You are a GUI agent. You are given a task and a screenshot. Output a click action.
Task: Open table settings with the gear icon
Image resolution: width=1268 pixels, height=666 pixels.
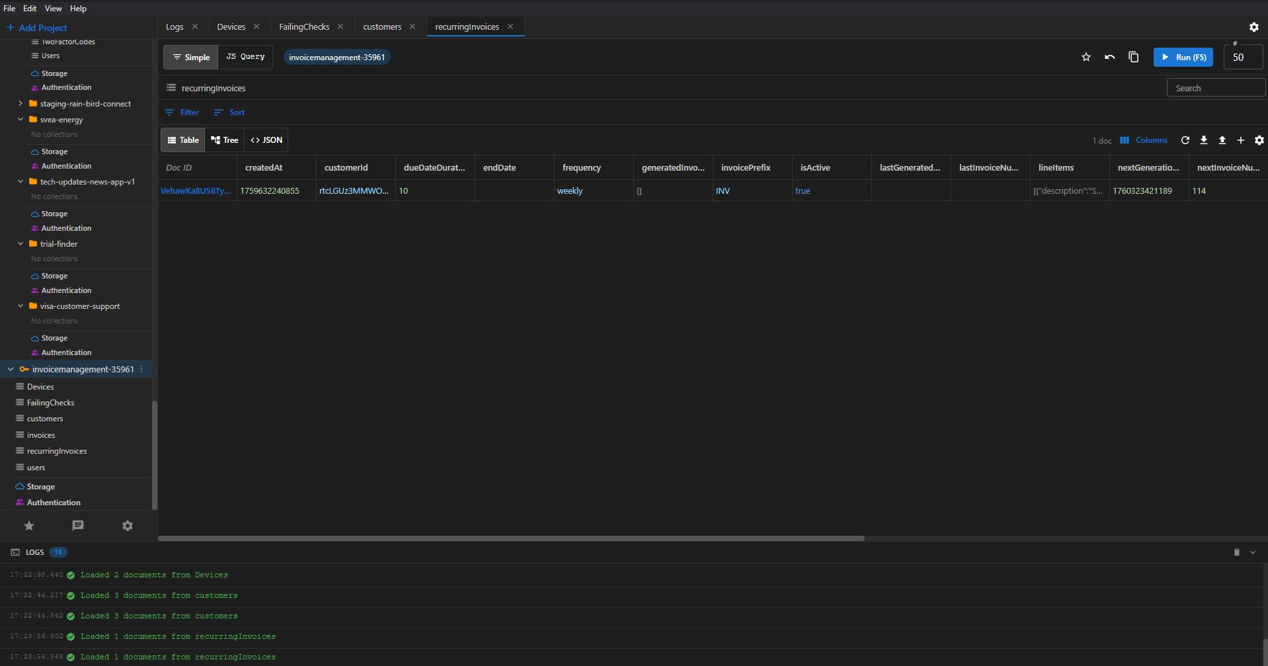(x=1259, y=140)
